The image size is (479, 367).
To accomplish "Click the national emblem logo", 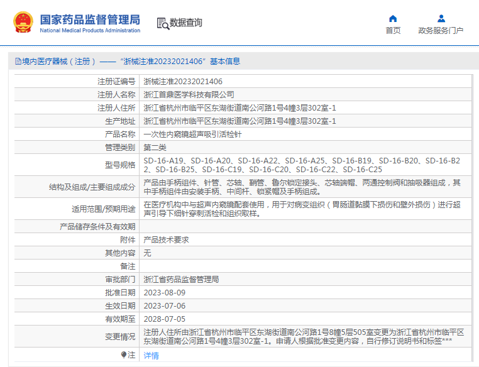I will coord(23,22).
